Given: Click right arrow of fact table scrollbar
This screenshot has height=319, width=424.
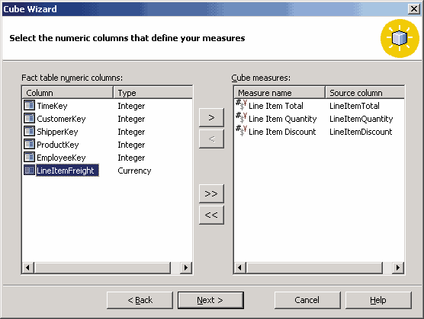Looking at the screenshot, I should (x=186, y=268).
